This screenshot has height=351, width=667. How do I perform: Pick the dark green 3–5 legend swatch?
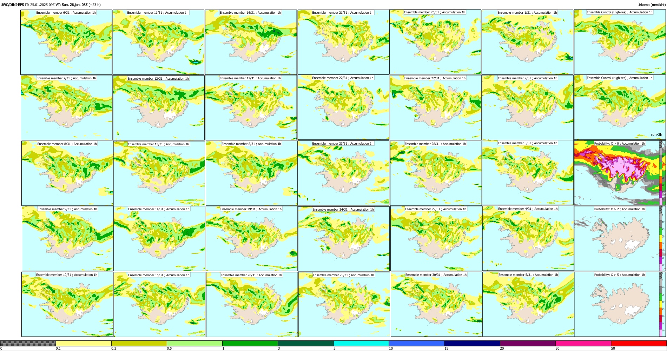[305, 343]
